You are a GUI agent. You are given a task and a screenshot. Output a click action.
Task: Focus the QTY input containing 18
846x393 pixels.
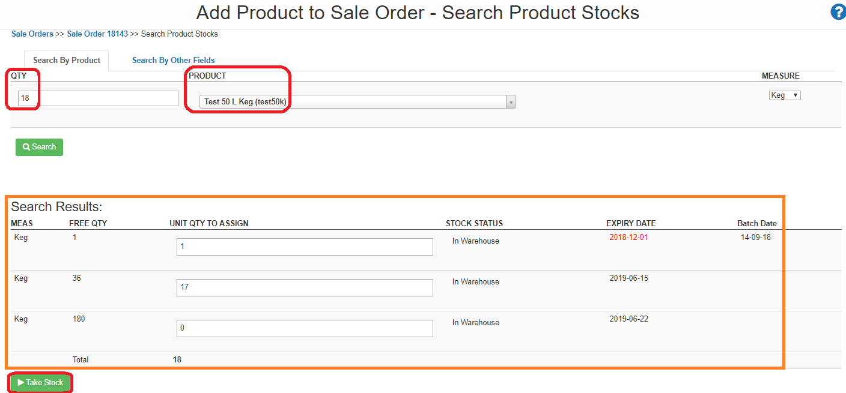pyautogui.click(x=98, y=98)
